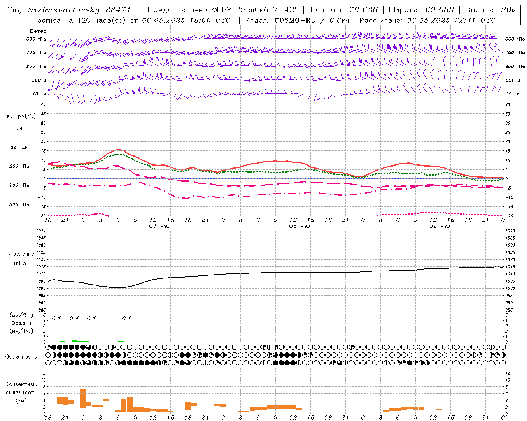
Task: Click the station name Yug_Nizhnevartovsky_23471
Action: [69, 10]
